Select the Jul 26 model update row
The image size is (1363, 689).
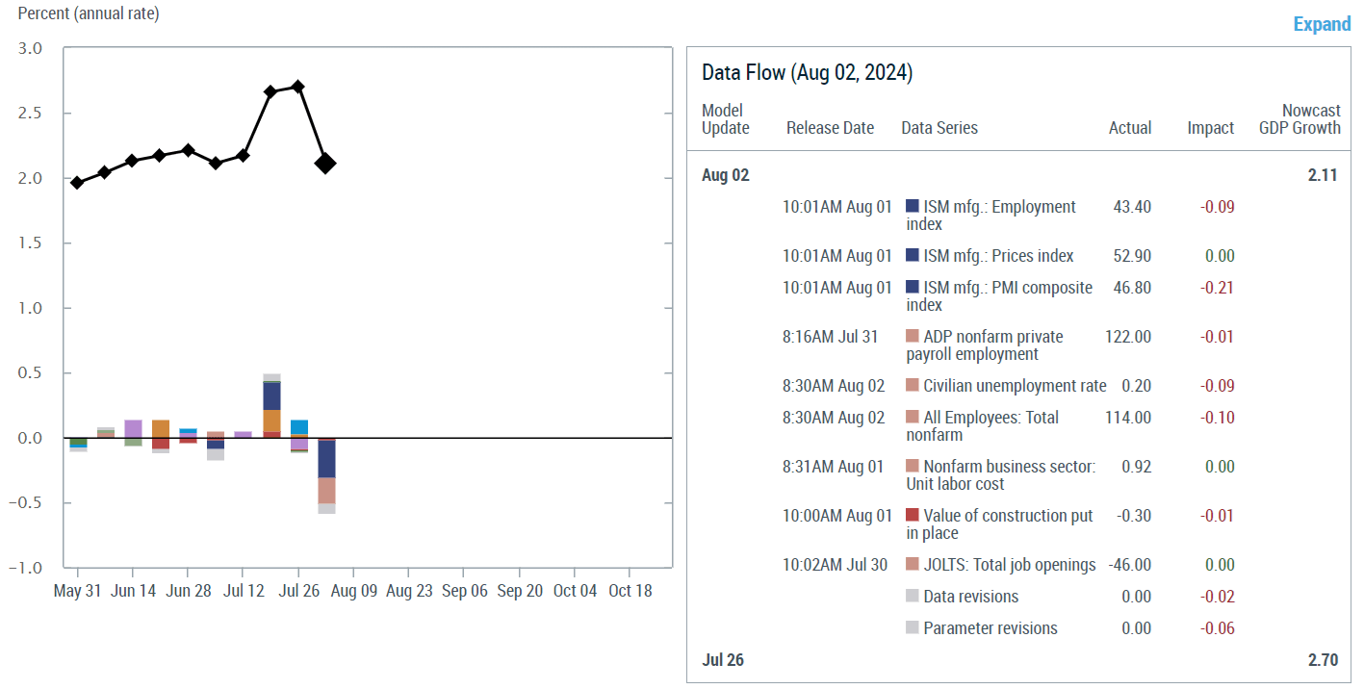pos(723,660)
